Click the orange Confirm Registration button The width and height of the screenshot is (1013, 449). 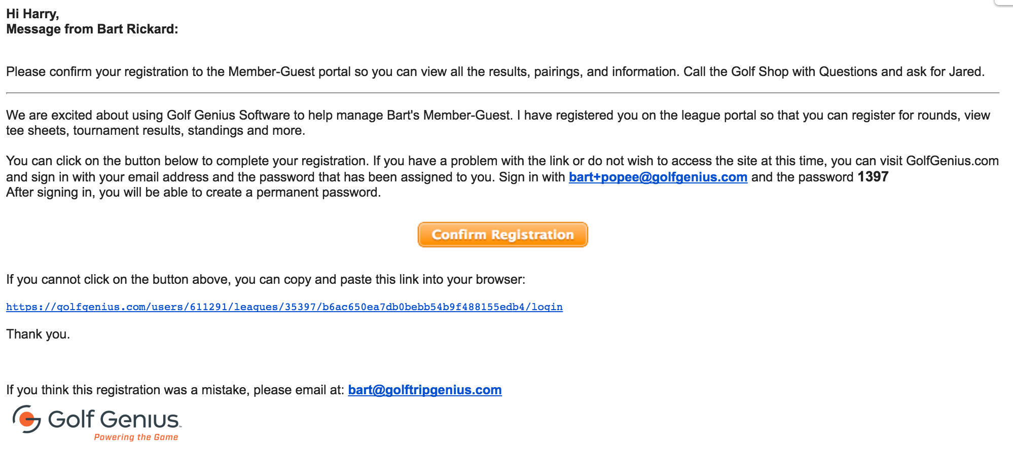pos(502,235)
